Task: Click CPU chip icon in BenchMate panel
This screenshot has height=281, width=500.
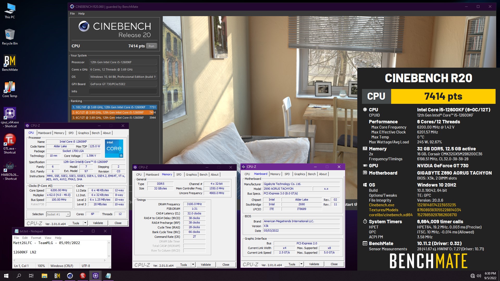Action: click(x=365, y=110)
